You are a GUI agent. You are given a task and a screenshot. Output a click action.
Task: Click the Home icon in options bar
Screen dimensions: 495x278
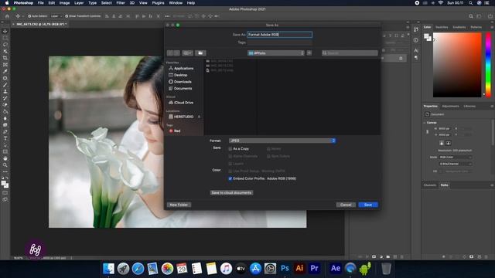tap(7, 16)
